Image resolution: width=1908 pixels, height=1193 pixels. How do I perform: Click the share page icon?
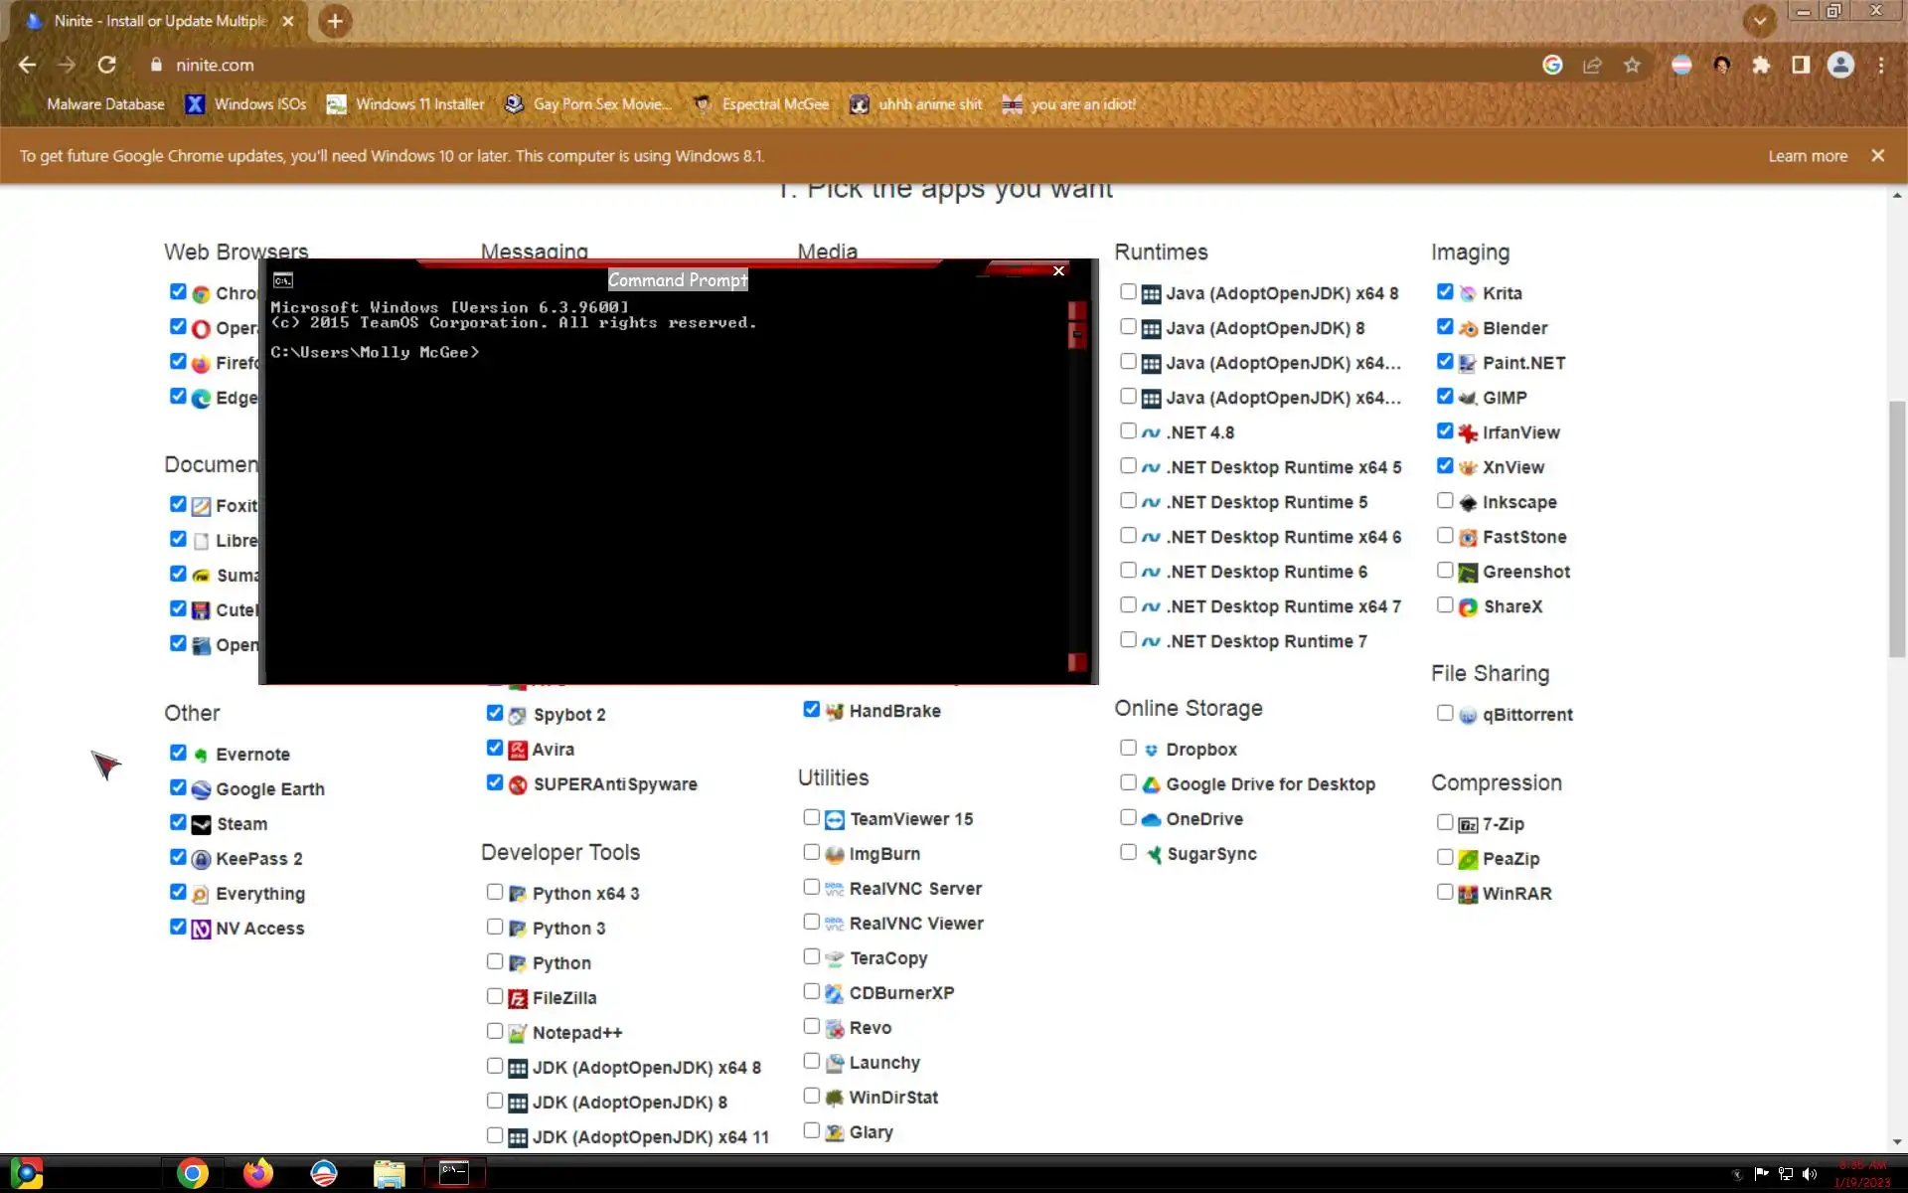point(1592,65)
